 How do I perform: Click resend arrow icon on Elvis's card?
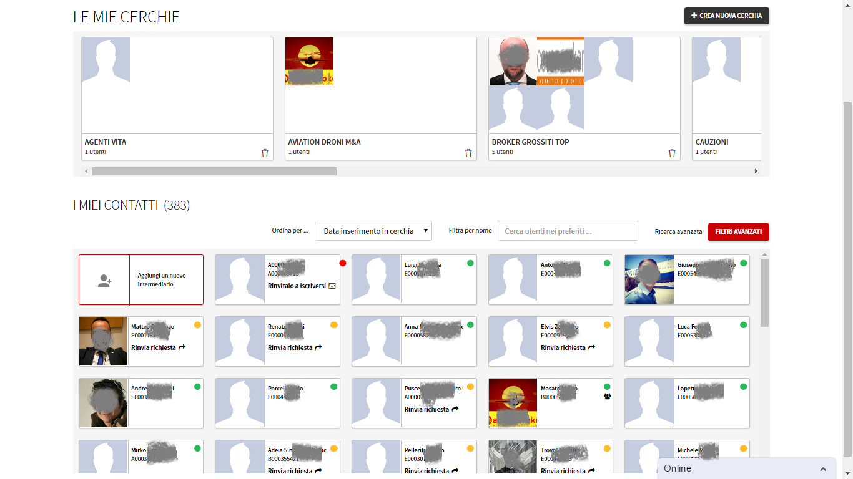click(x=592, y=347)
